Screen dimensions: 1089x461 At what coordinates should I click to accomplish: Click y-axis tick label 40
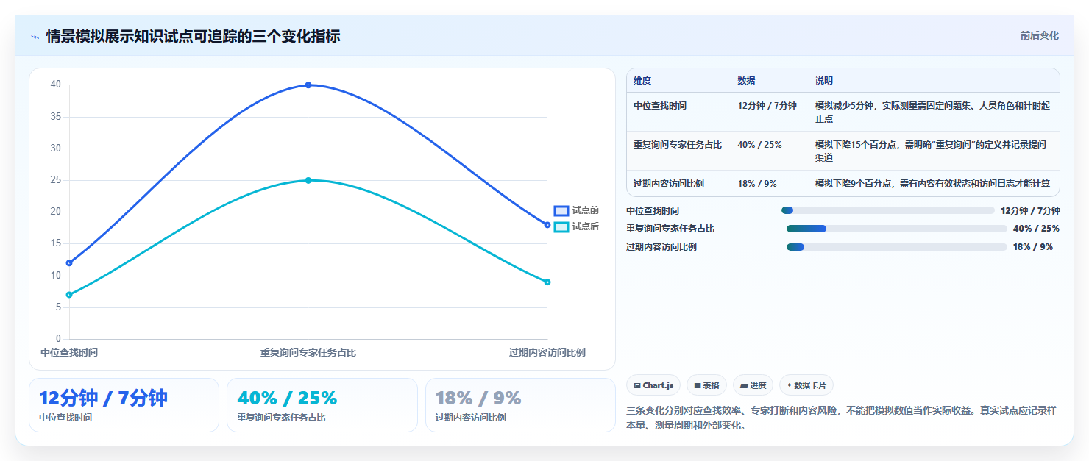[x=56, y=85]
